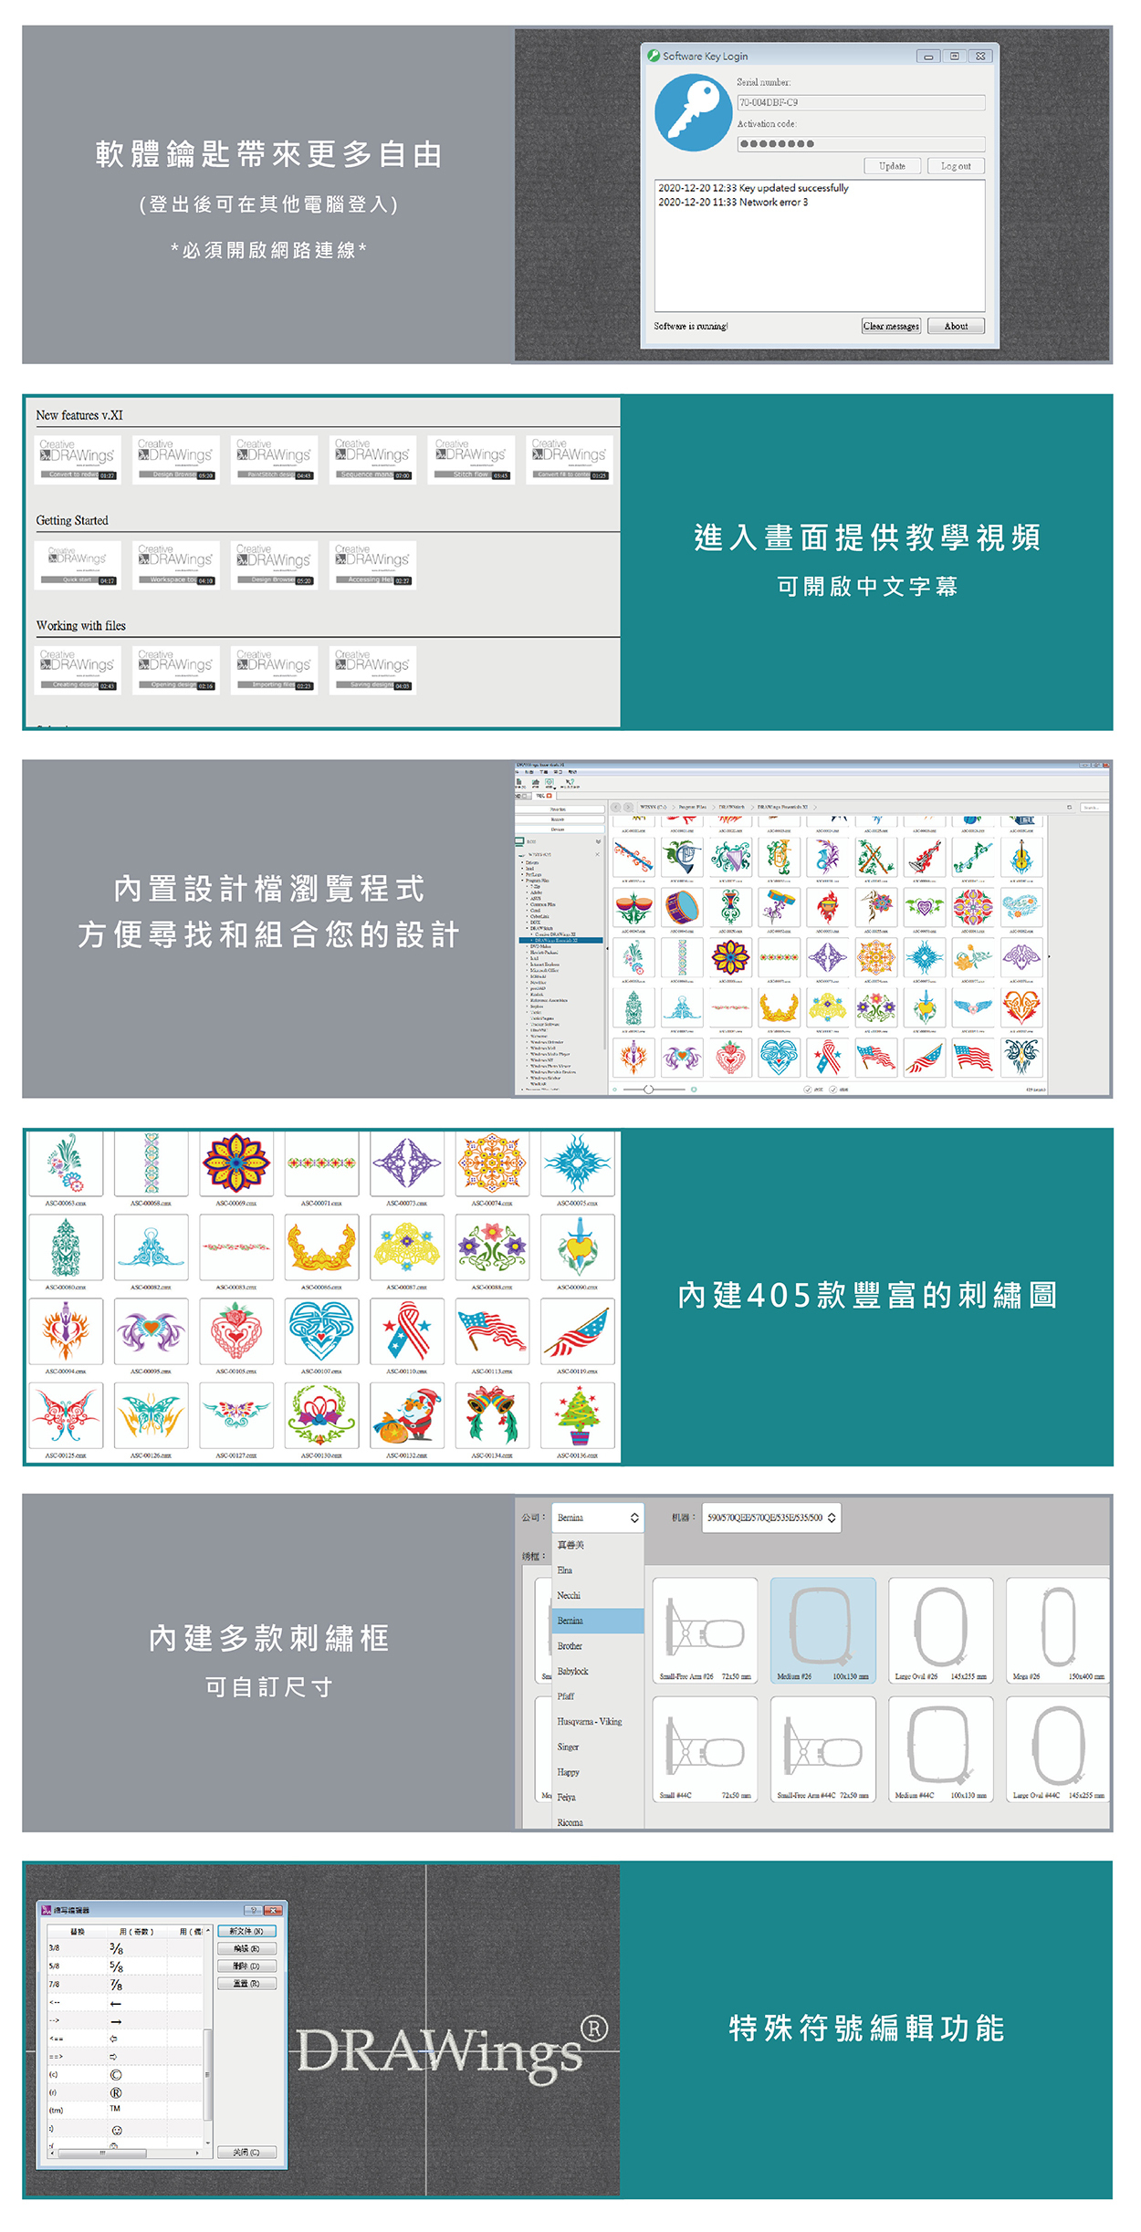Select the Medium #44C hoop
The width and height of the screenshot is (1141, 2232).
[x=941, y=1749]
